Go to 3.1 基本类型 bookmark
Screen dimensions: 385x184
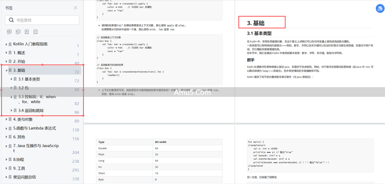(29, 79)
